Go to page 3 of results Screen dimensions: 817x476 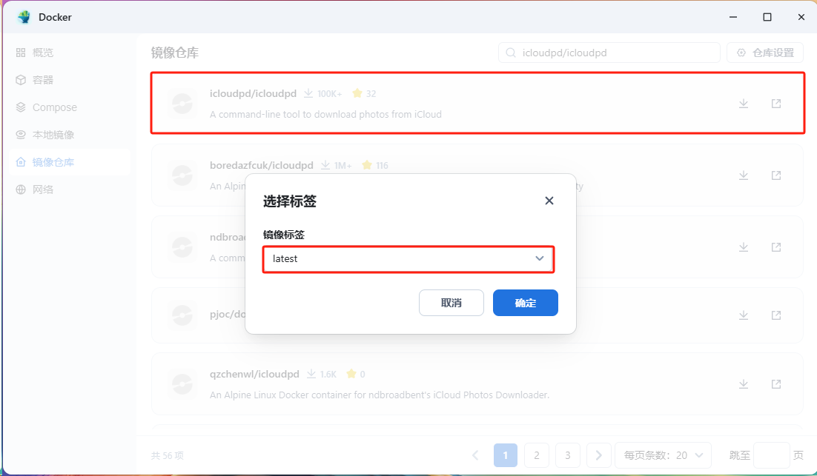(x=567, y=456)
